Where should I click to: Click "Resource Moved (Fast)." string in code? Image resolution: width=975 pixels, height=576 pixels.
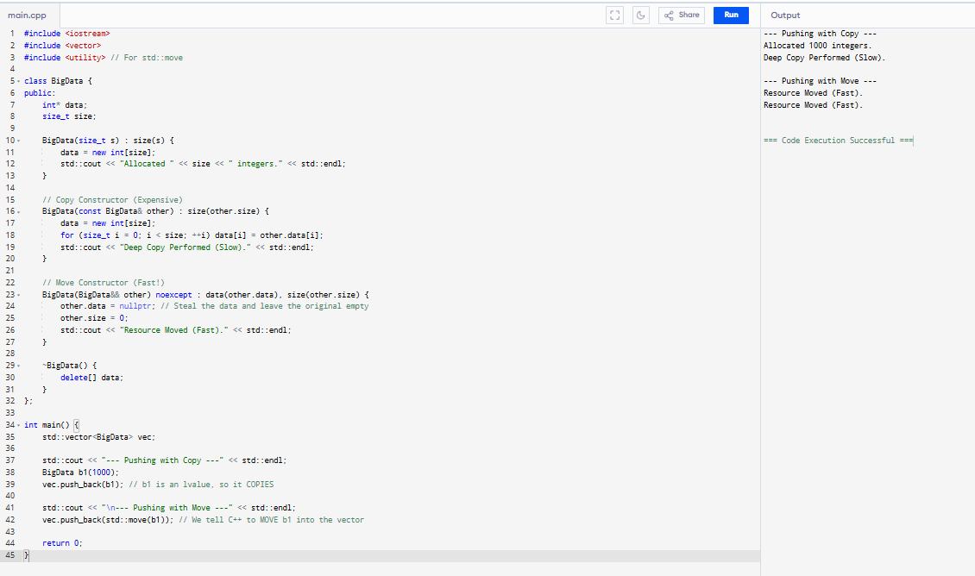(x=173, y=330)
